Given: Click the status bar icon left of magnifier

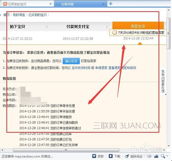Looking at the screenshot, I should (156, 156).
